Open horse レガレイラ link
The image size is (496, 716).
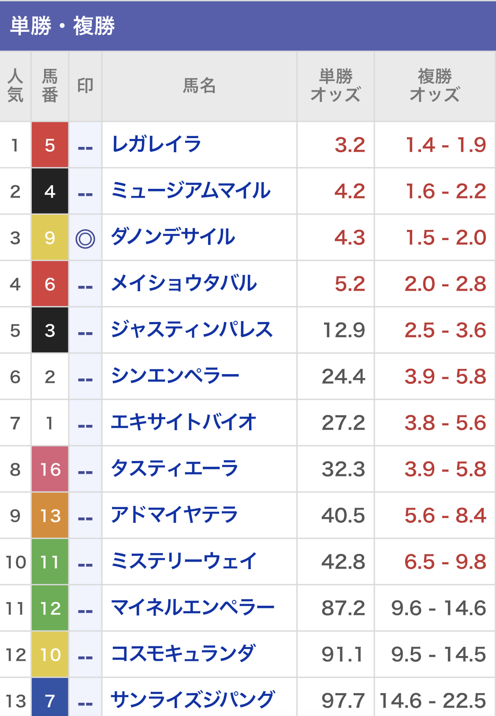coord(157,145)
